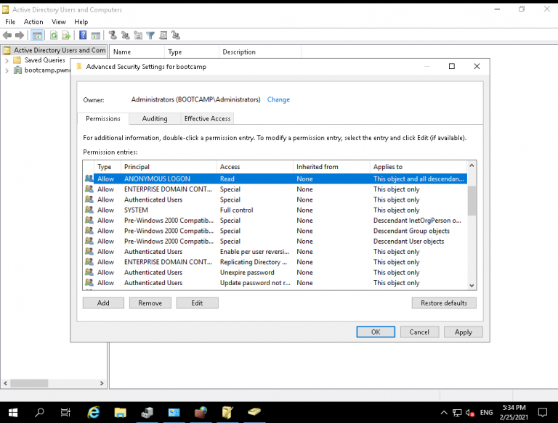
Task: Click the Windows Start button
Action: (12, 412)
